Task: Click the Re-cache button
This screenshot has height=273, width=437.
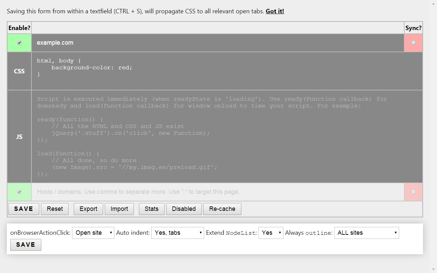Action: (222, 209)
